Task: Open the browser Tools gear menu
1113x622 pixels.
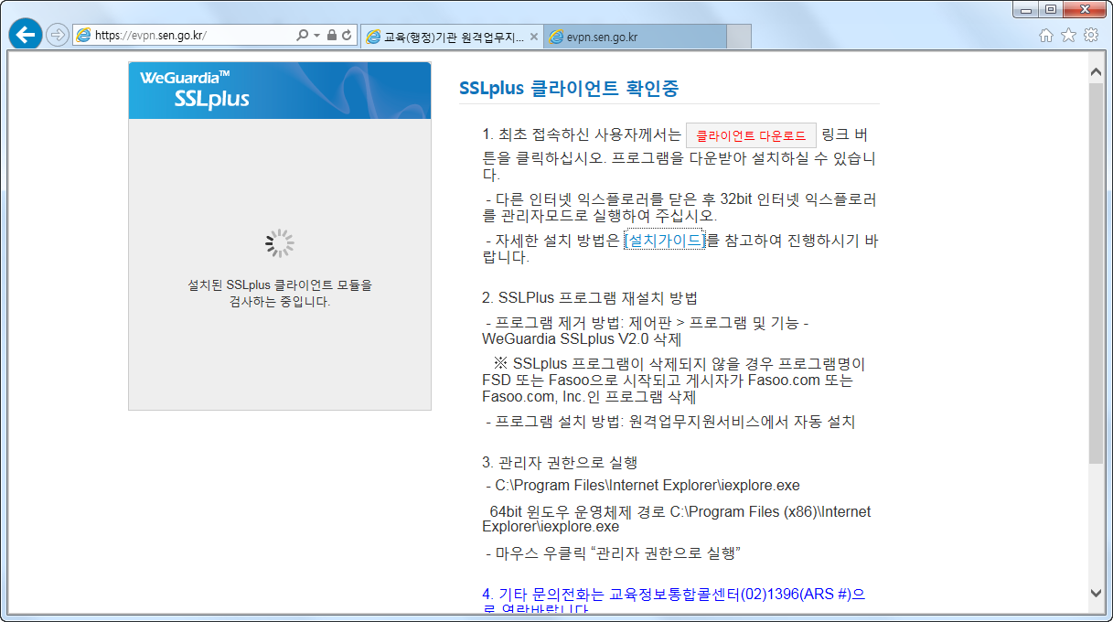Action: pyautogui.click(x=1091, y=35)
